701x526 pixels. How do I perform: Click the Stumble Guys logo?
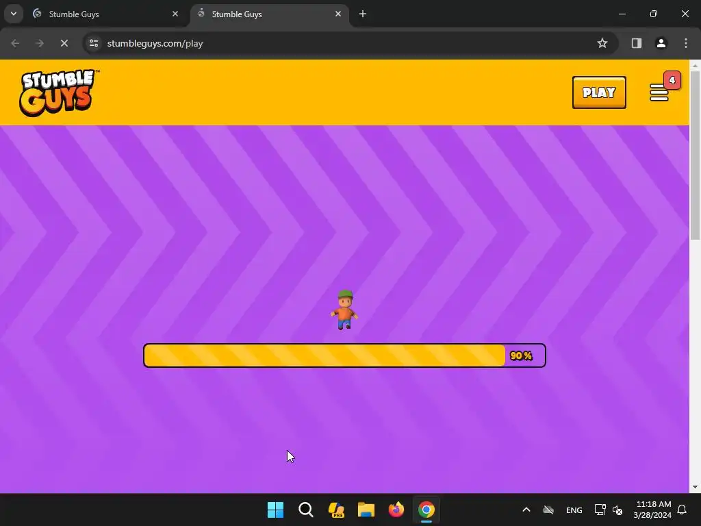(59, 92)
